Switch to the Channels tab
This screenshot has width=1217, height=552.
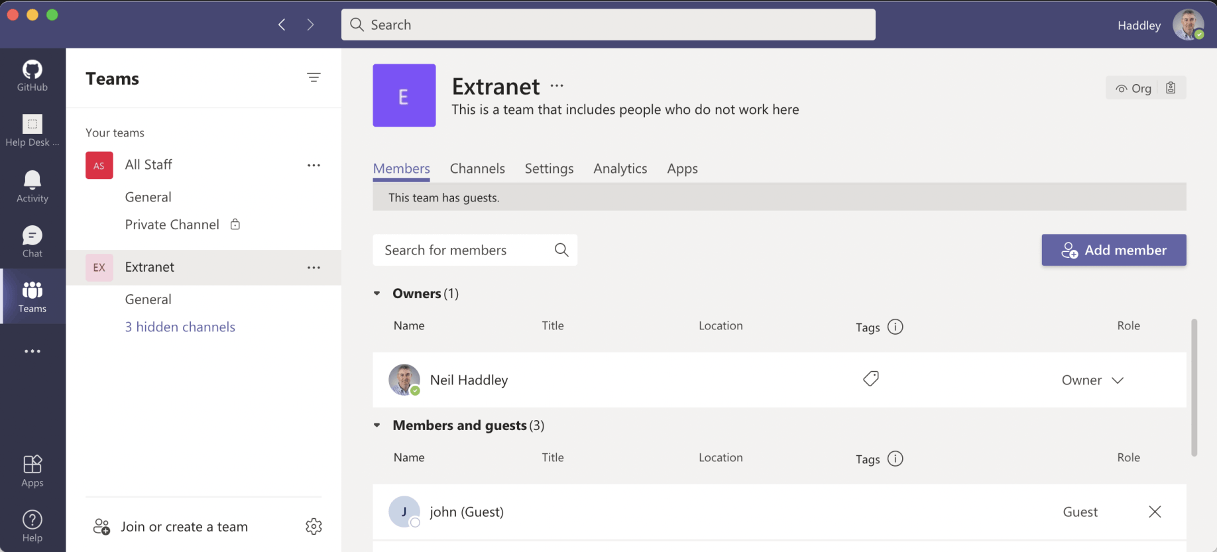click(x=477, y=169)
